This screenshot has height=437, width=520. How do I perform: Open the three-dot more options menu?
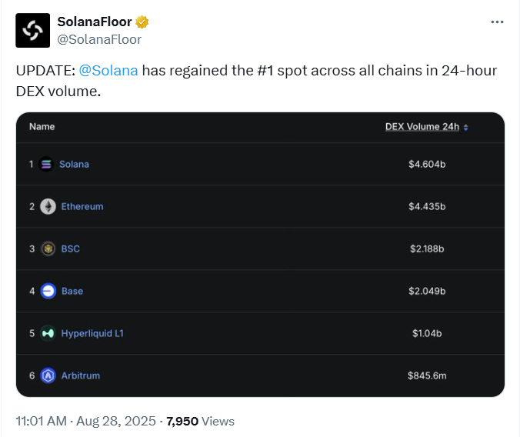[x=497, y=22]
